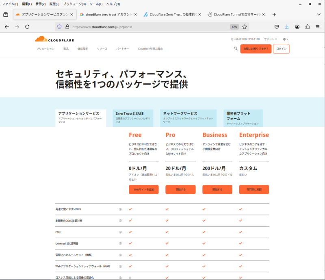Click the ログイン button
The width and height of the screenshot is (325, 280).
281,49
